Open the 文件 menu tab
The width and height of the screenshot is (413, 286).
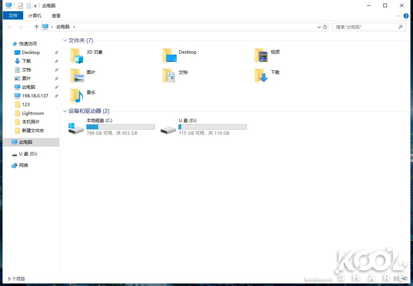[13, 16]
